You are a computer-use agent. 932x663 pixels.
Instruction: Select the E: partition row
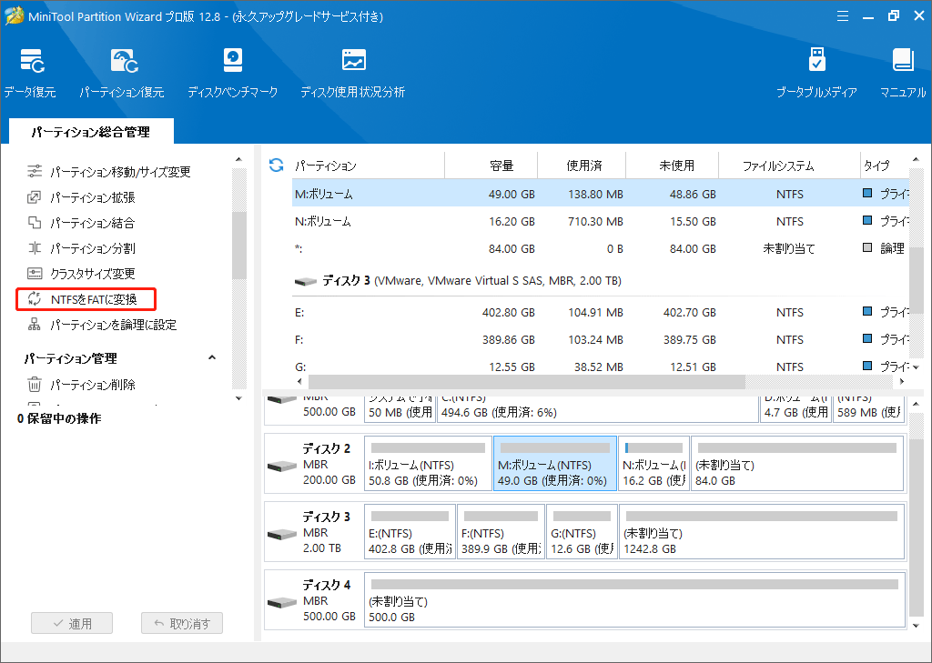pyautogui.click(x=601, y=312)
